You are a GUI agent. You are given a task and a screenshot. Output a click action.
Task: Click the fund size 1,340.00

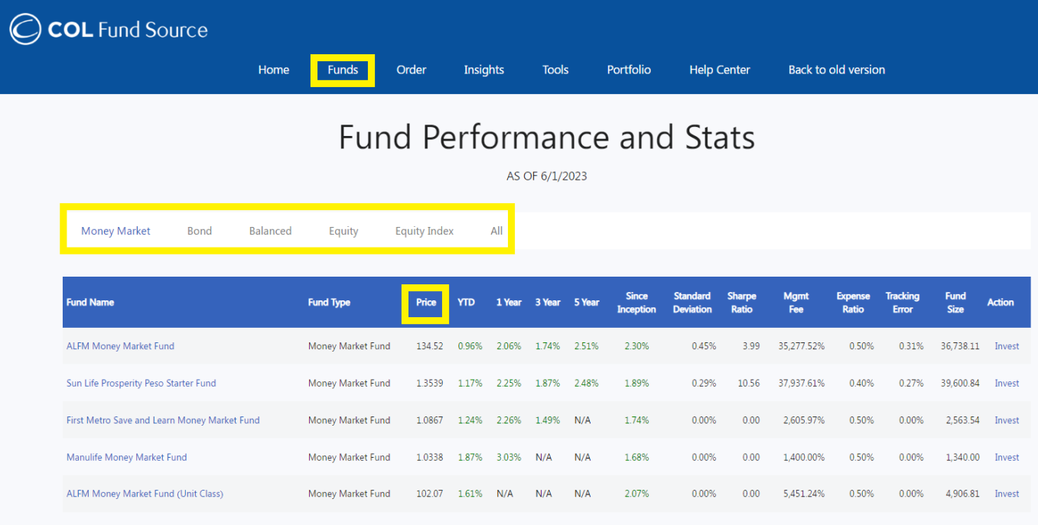coord(962,457)
